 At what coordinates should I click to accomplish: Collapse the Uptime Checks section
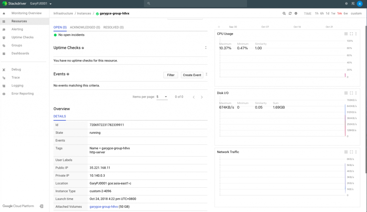(206, 48)
